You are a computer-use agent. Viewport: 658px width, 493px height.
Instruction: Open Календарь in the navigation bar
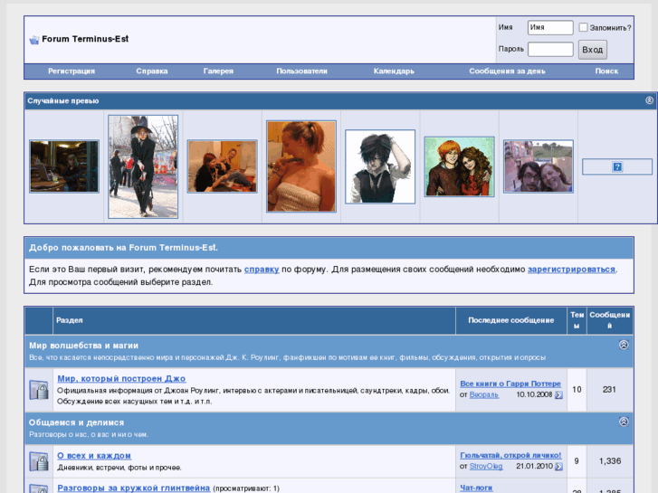[x=394, y=71]
